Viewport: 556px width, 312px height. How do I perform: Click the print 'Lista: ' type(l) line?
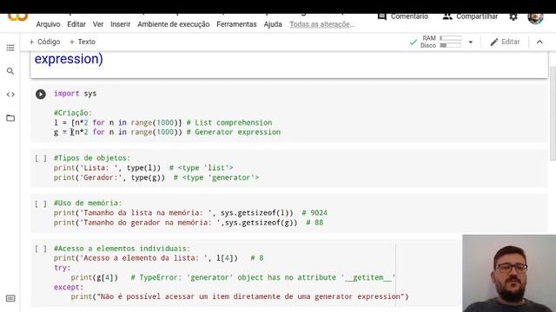143,168
